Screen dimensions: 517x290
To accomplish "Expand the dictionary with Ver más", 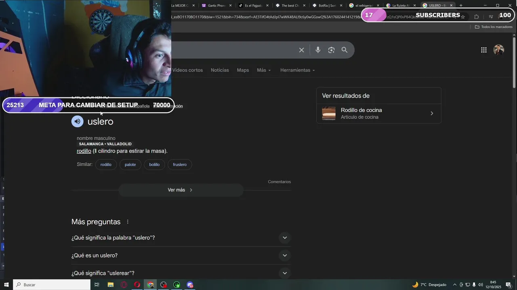I will coord(181,190).
